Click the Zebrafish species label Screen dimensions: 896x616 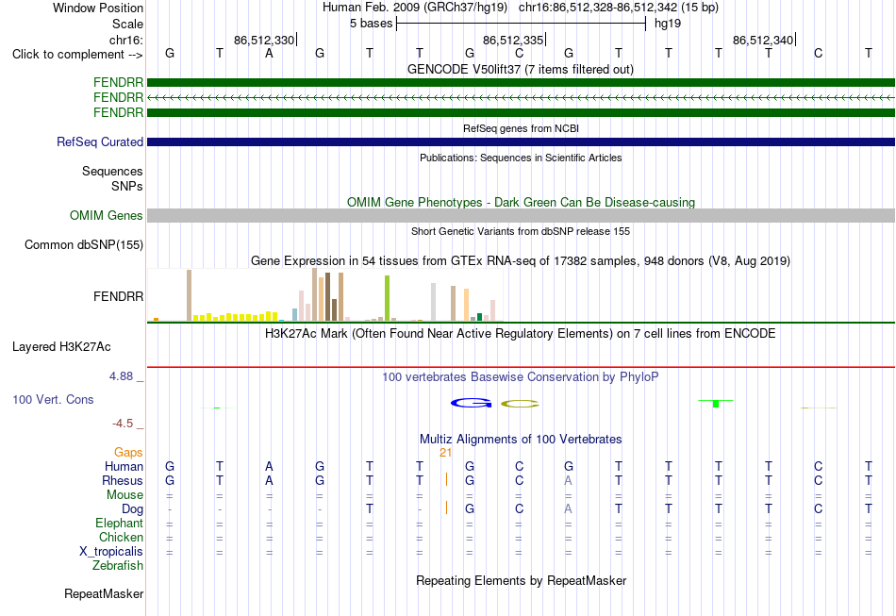coord(118,566)
